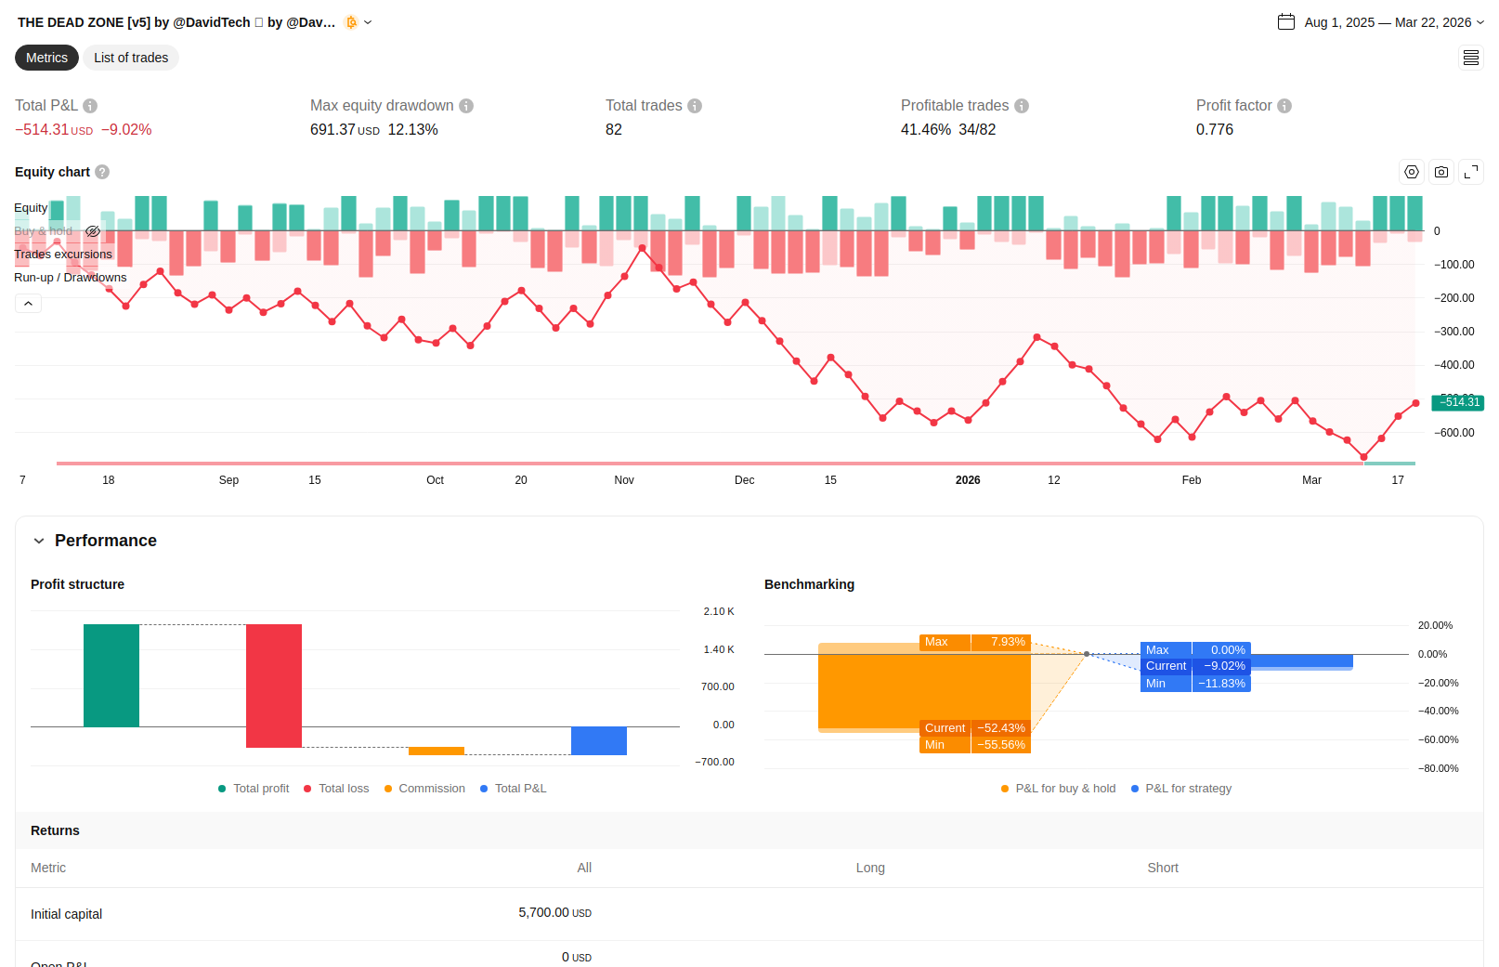
Task: Click the Equity legend label
Action: [31, 208]
